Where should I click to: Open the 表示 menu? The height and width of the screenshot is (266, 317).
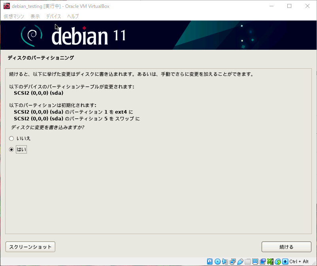coord(35,16)
